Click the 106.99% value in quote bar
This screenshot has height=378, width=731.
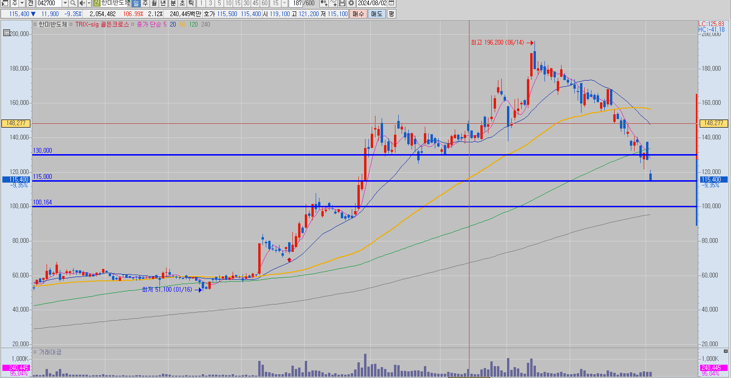click(x=133, y=14)
